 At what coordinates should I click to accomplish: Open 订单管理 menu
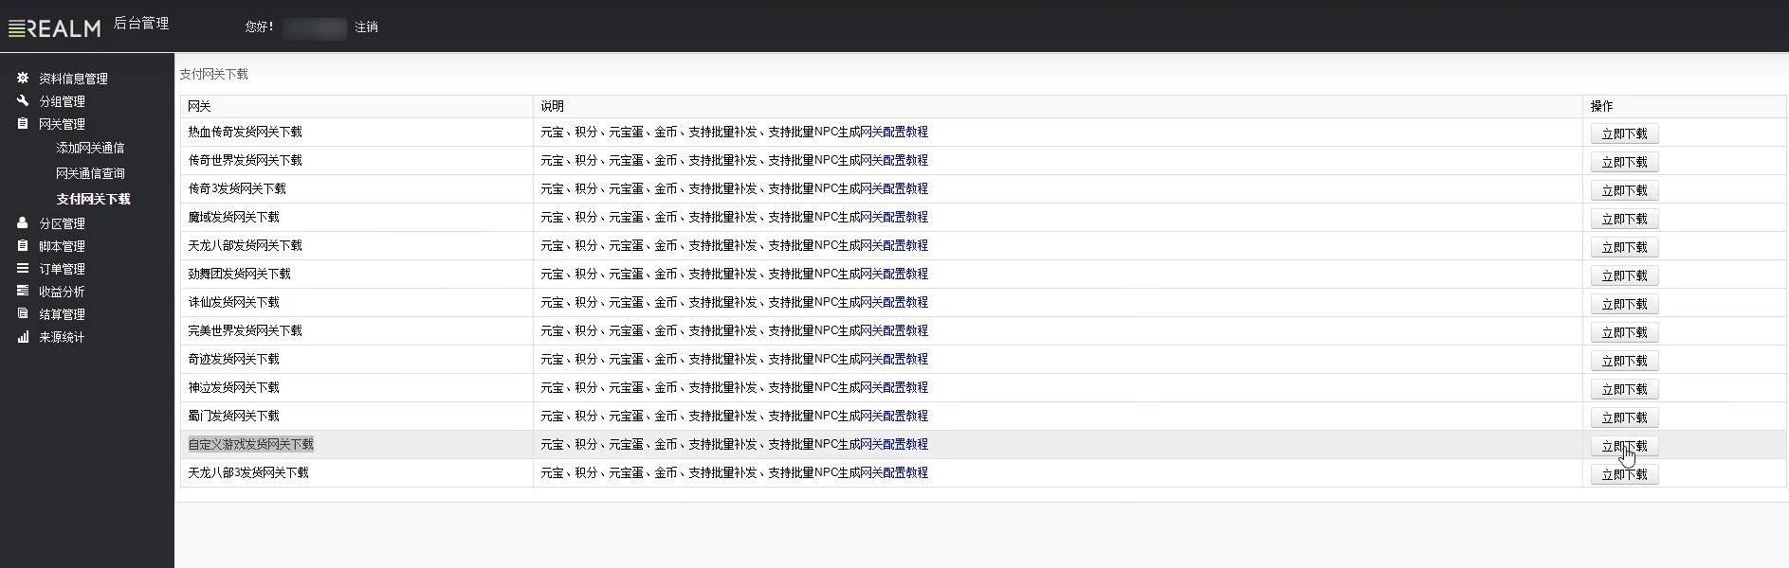coord(62,269)
